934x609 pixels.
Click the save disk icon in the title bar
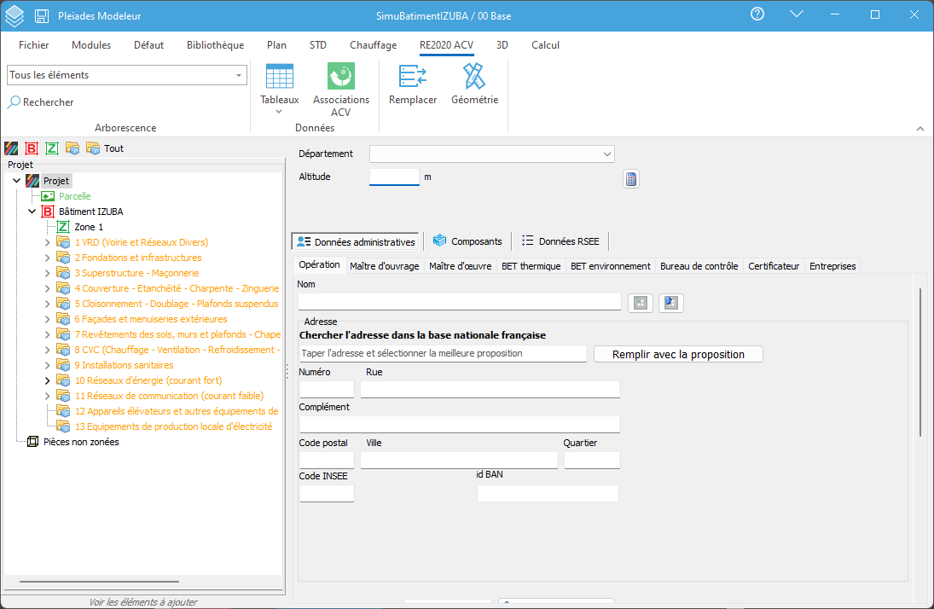click(42, 16)
